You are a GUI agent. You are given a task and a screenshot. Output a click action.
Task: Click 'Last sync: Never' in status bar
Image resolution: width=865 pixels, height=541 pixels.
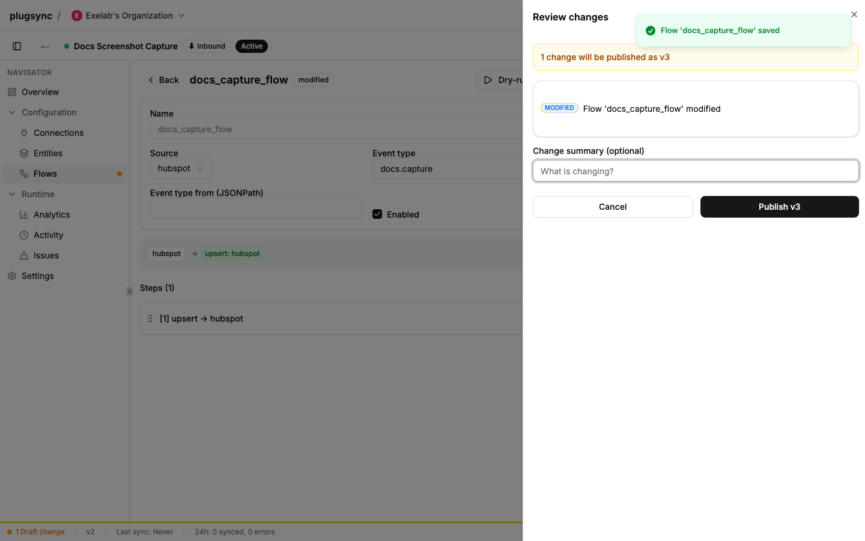pyautogui.click(x=145, y=532)
